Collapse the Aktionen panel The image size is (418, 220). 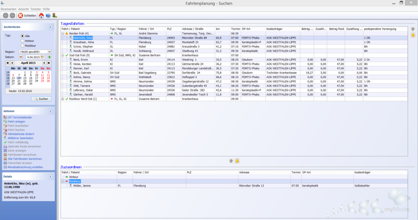pos(50,111)
